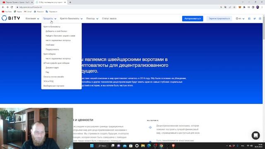The height and width of the screenshot is (149, 265).
Task: Select Крипто-банкоматы in the Продукты menu
Action: 52,26
